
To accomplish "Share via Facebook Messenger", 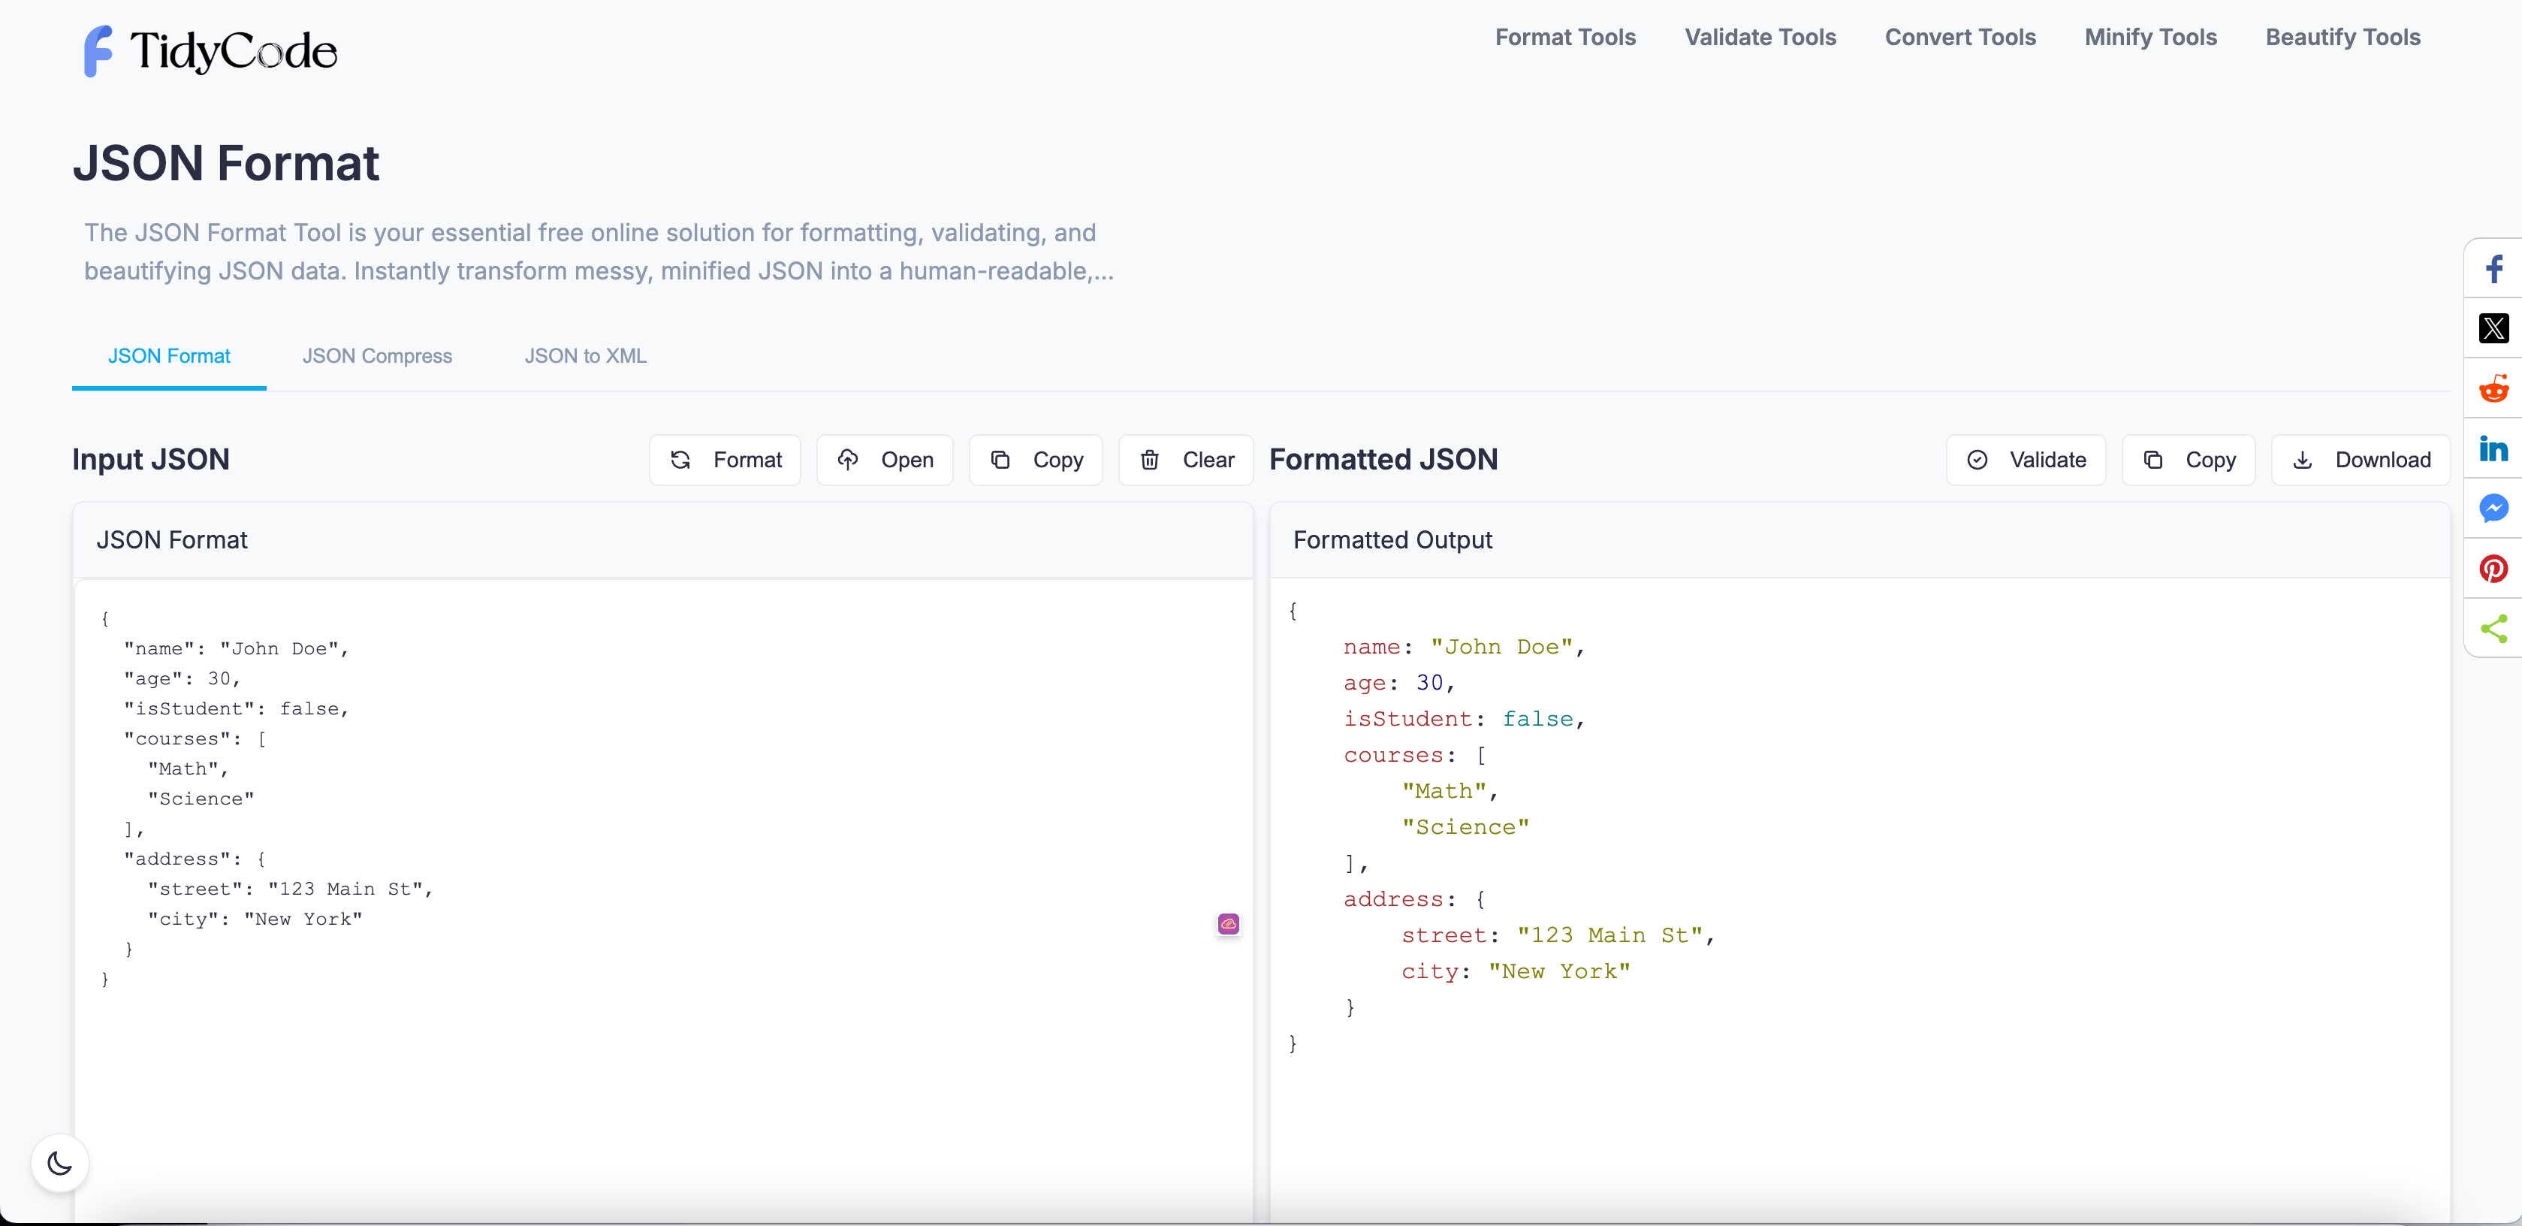I will 2493,509.
